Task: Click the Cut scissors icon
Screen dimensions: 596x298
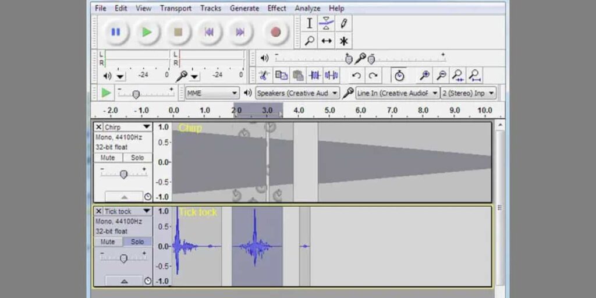Action: 263,75
